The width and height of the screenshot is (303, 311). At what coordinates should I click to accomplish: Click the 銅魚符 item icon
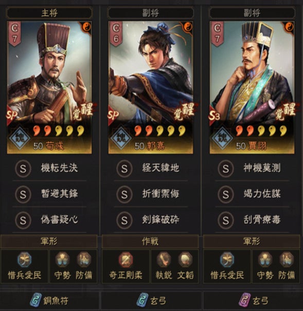tap(35, 300)
